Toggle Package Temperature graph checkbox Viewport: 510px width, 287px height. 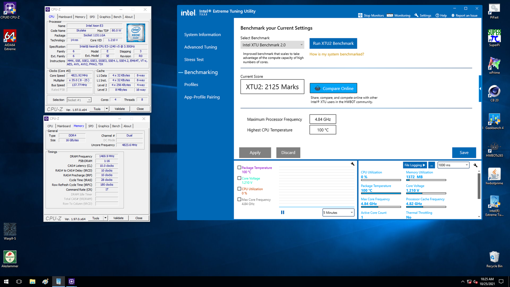(239, 168)
